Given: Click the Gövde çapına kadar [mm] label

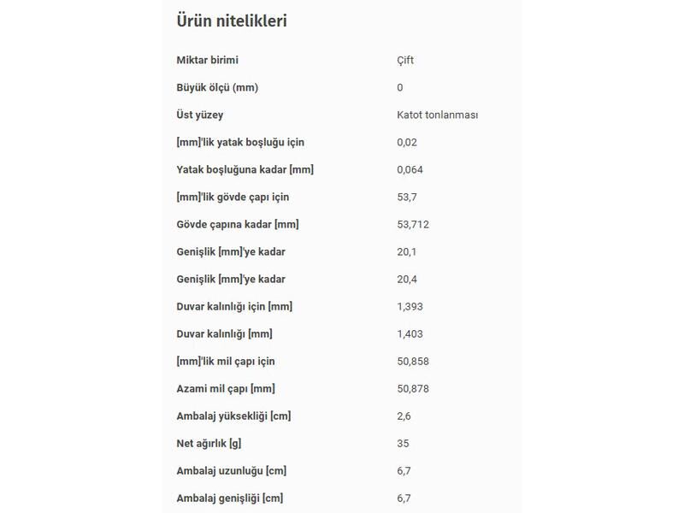Looking at the screenshot, I should pos(238,225).
